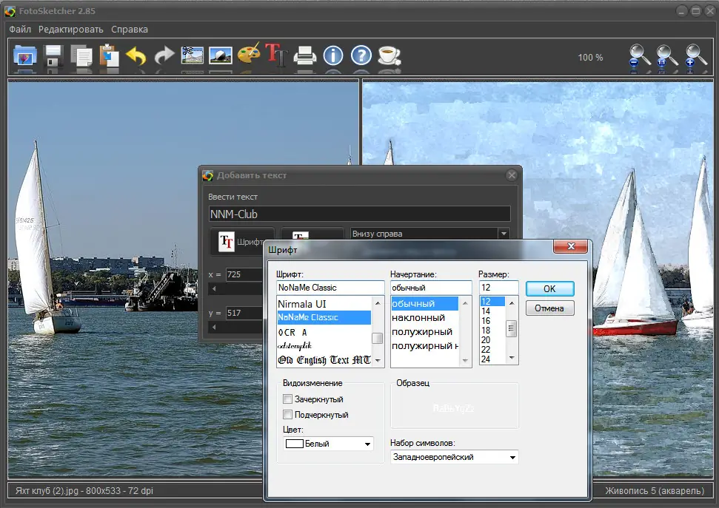Open the Набор символов dropdown
Image resolution: width=719 pixels, height=508 pixels.
pyautogui.click(x=512, y=458)
